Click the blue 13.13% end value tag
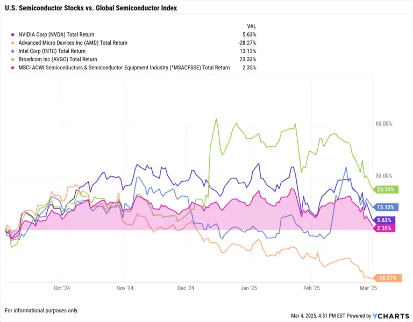The height and width of the screenshot is (322, 413). (386, 207)
